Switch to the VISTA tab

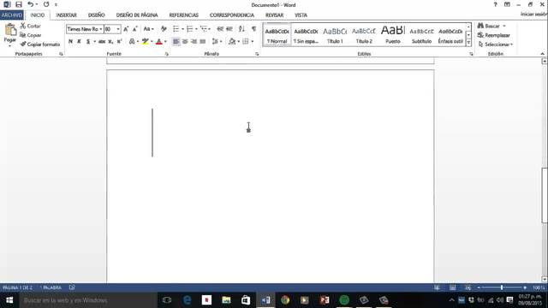click(x=301, y=15)
